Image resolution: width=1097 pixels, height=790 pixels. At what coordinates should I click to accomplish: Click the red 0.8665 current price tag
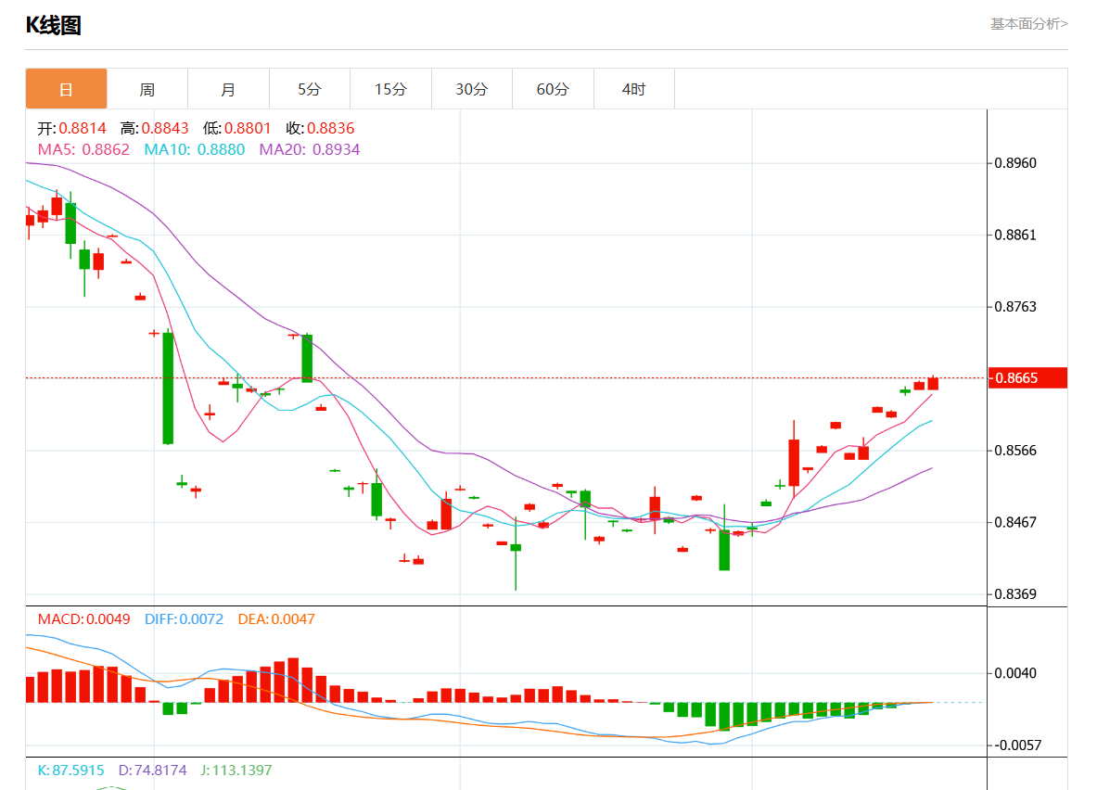click(x=1027, y=378)
